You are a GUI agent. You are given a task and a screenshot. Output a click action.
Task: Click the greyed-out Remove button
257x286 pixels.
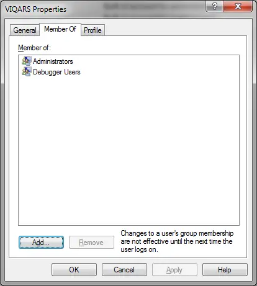(x=91, y=242)
